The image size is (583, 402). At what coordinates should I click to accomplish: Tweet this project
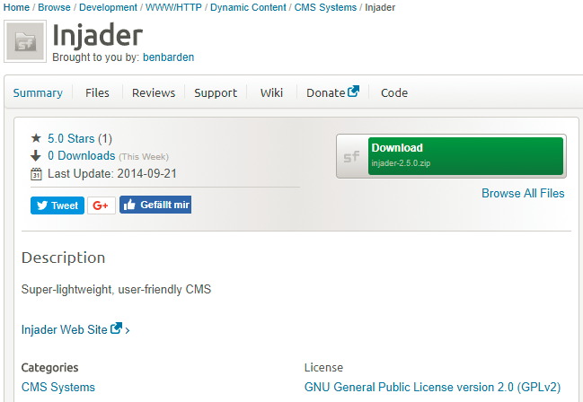coord(57,205)
